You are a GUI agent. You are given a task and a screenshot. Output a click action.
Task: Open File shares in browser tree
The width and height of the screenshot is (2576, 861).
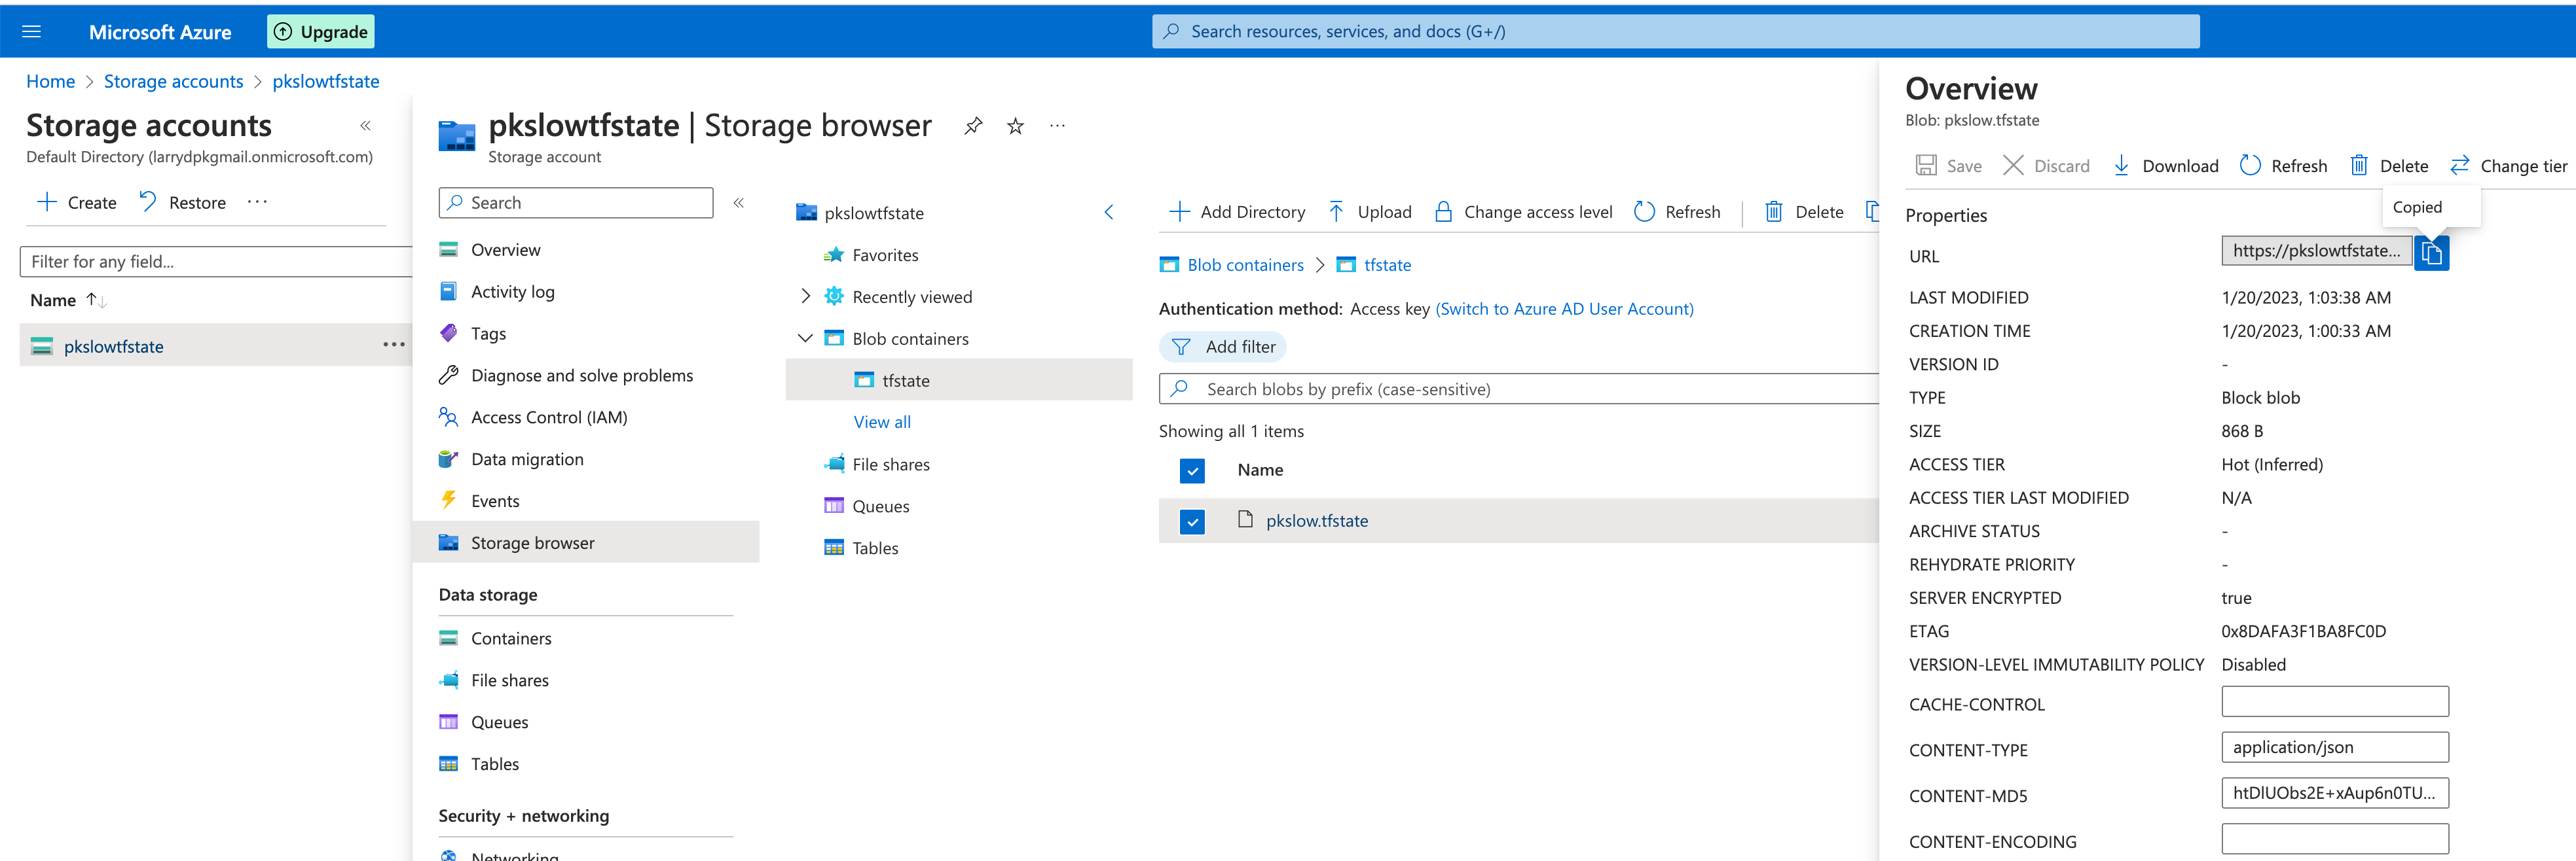[890, 465]
